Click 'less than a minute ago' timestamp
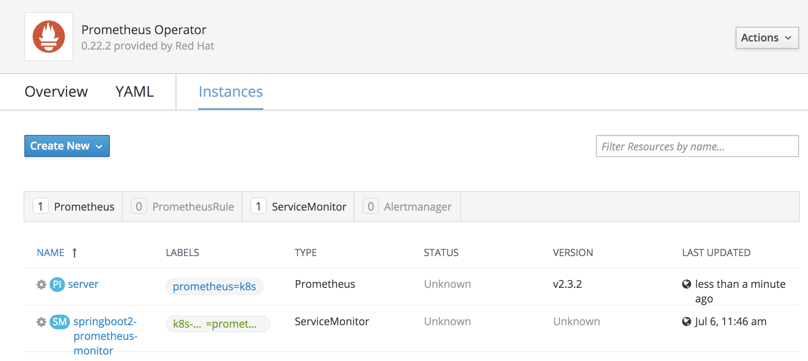 740,291
